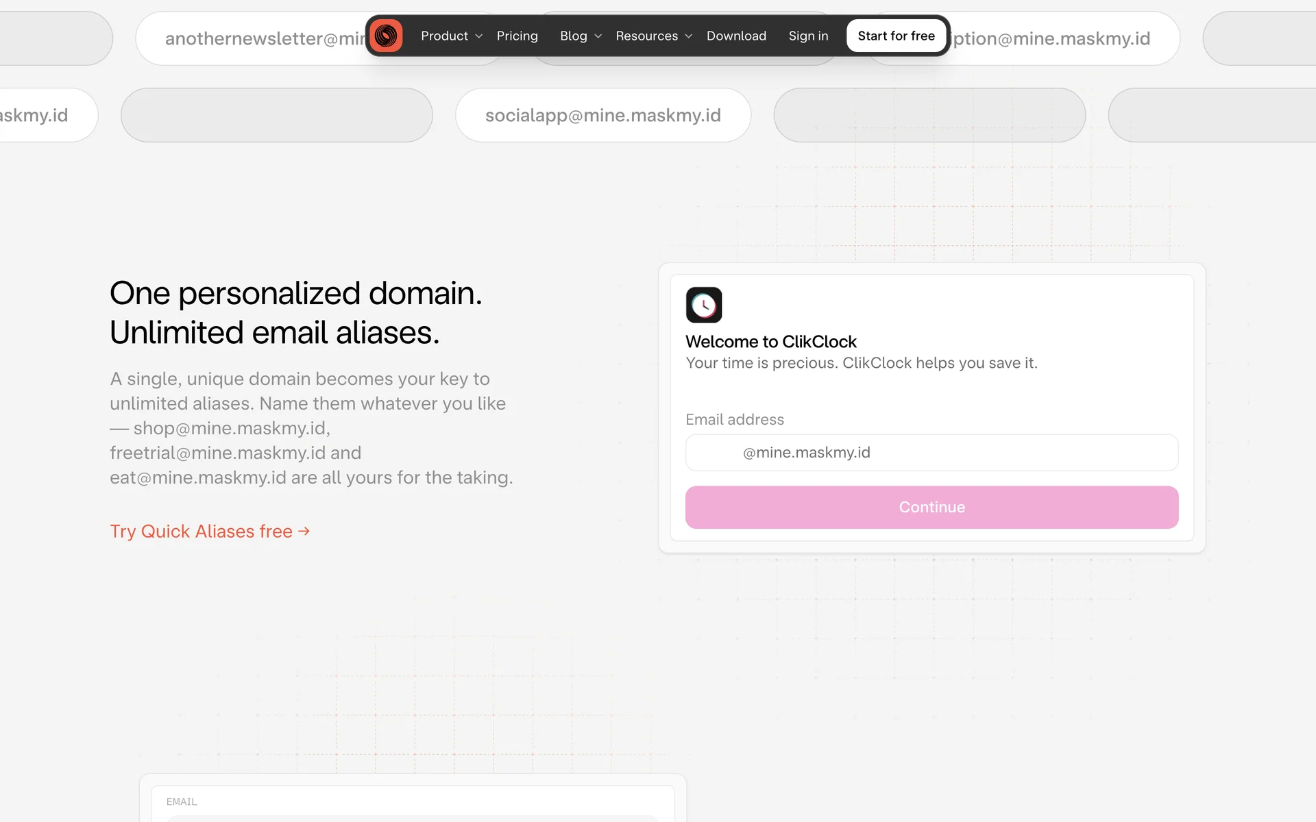Click the Product menu label
Screen dimensions: 1316x822
(x=444, y=36)
